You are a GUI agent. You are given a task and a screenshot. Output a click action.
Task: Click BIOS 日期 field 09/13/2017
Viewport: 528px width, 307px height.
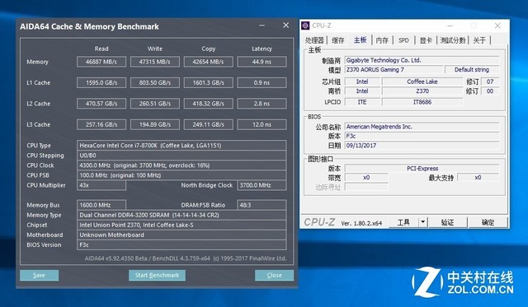tap(422, 146)
